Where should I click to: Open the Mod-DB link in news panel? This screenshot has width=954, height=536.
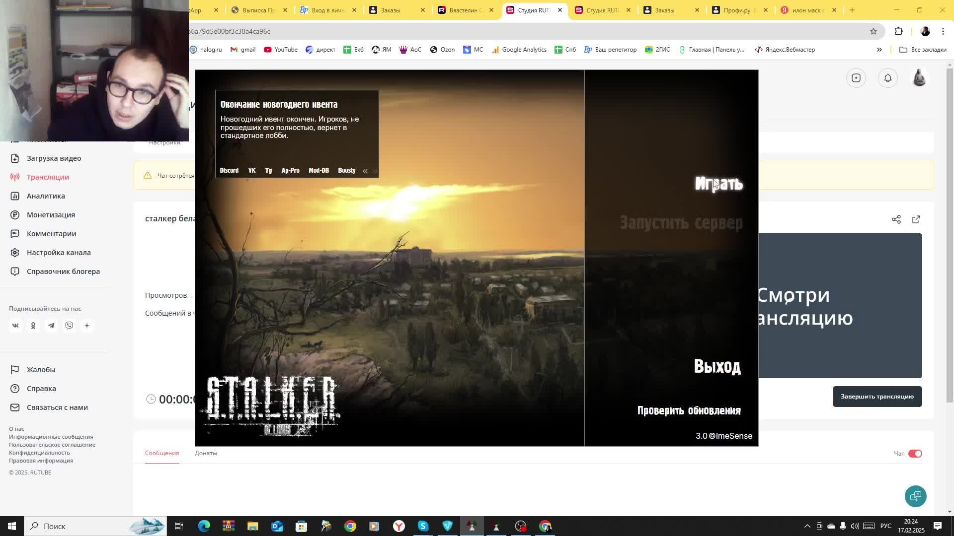point(318,170)
